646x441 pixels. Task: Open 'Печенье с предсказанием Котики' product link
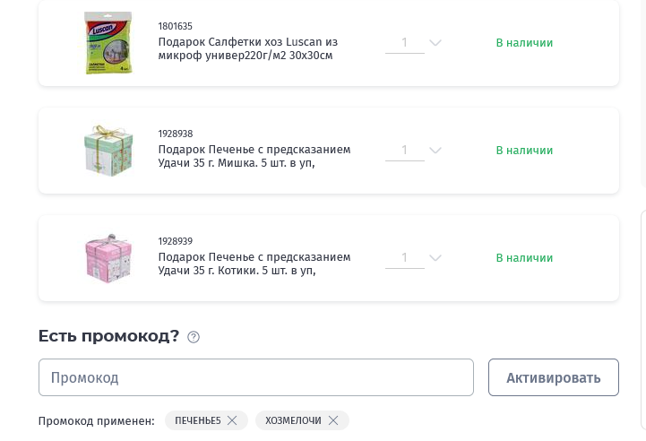click(x=254, y=264)
